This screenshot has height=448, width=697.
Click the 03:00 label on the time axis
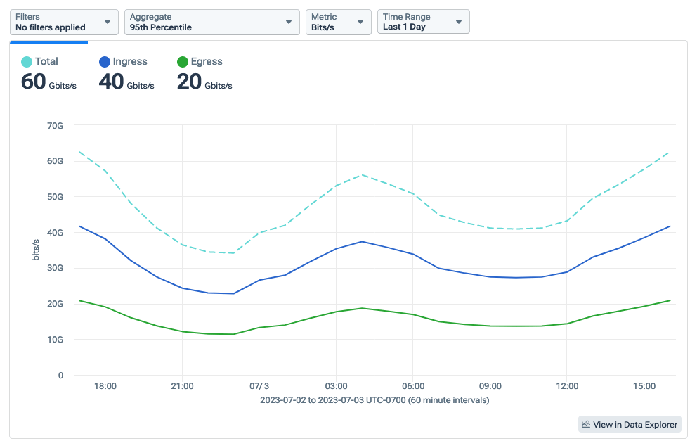[x=336, y=386]
